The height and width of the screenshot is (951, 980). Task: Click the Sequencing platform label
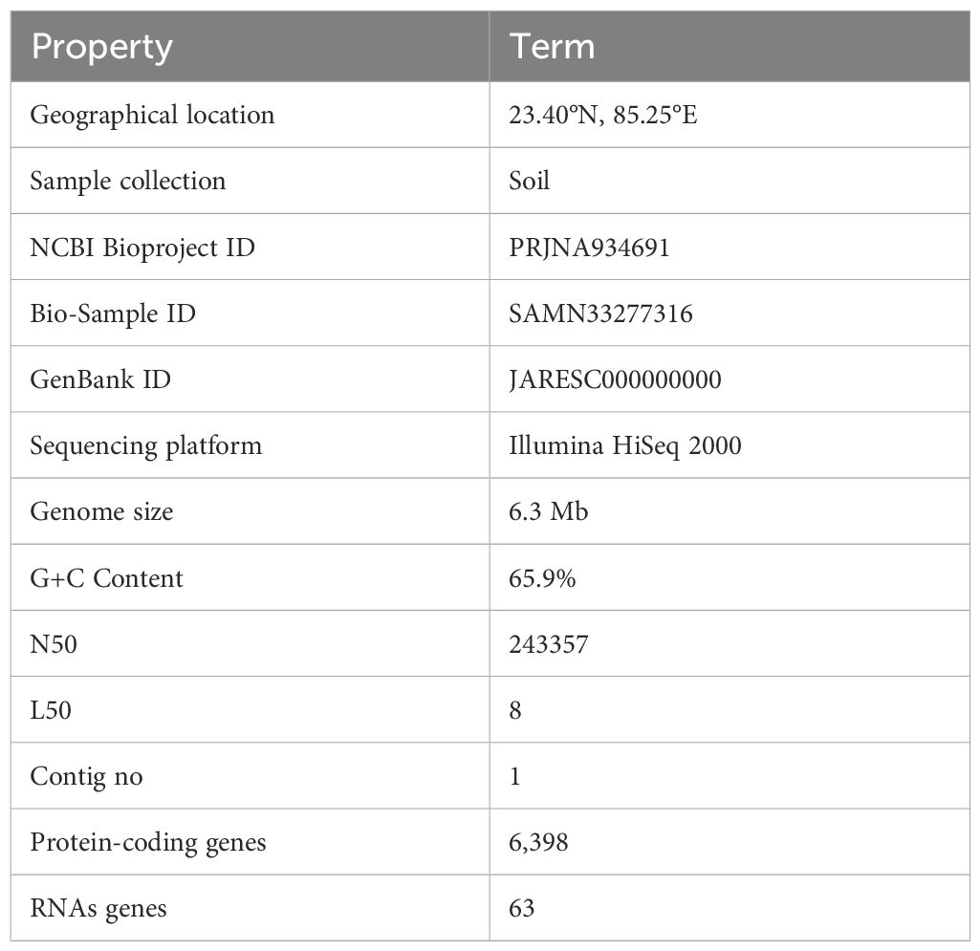[145, 446]
